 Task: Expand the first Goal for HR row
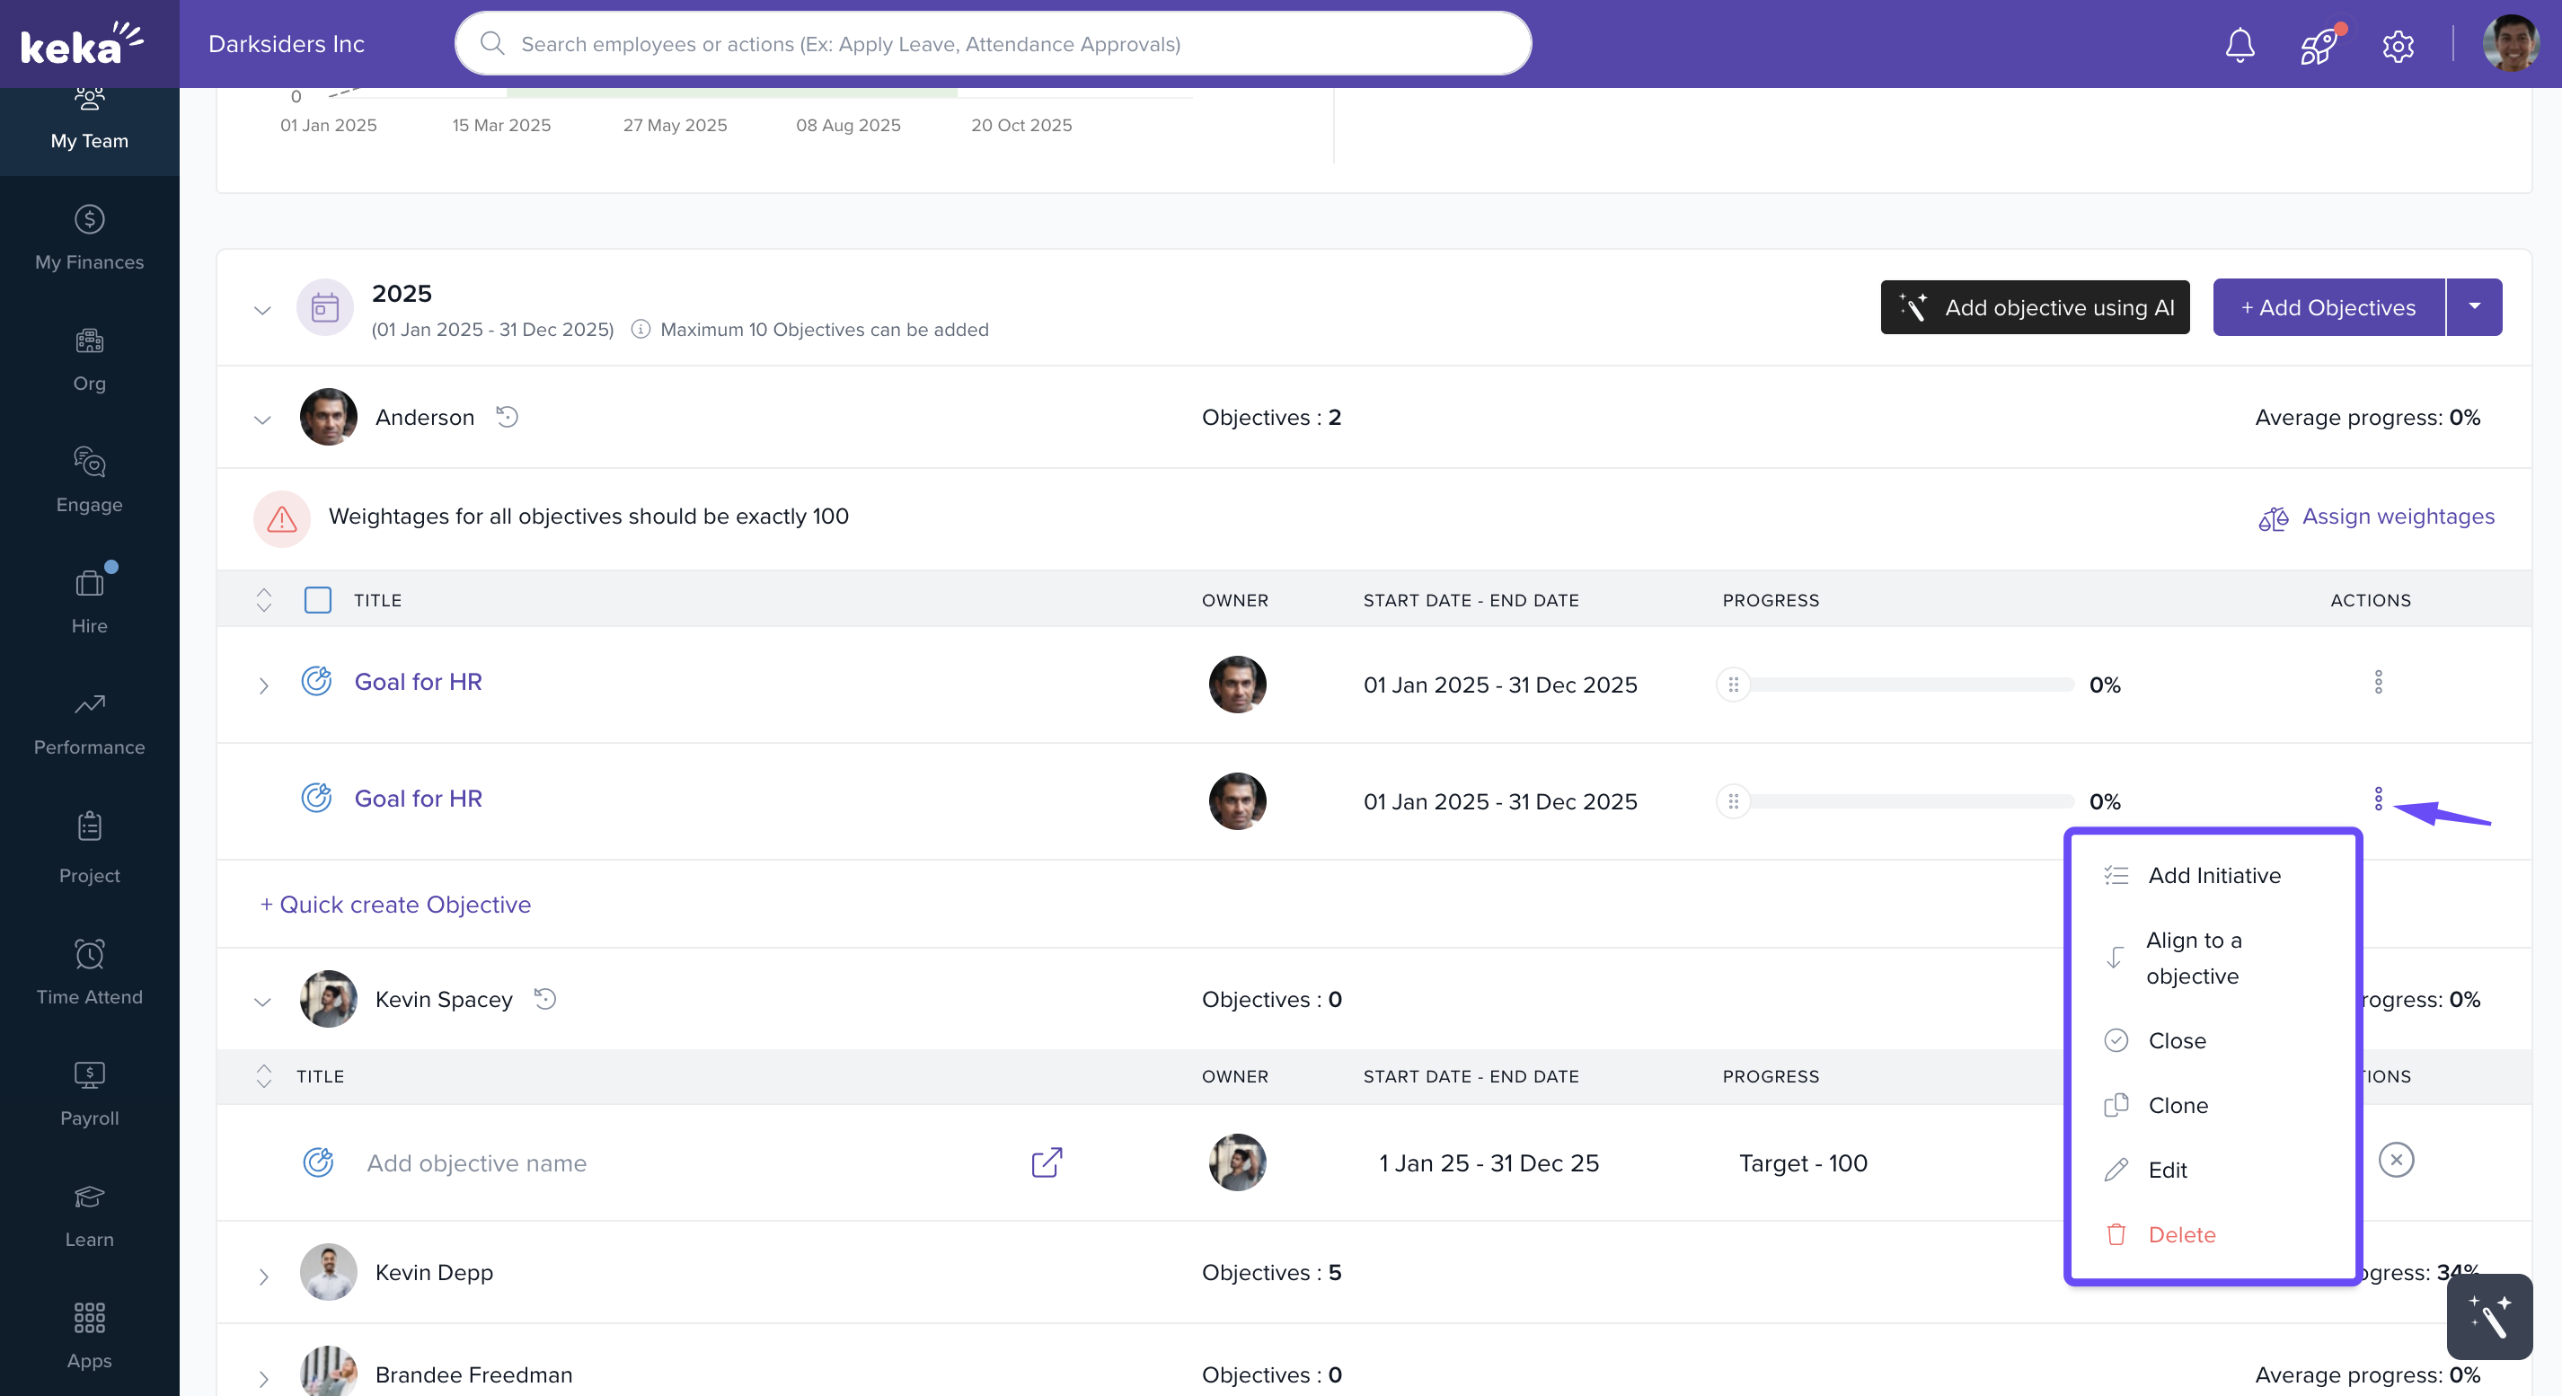pos(263,685)
